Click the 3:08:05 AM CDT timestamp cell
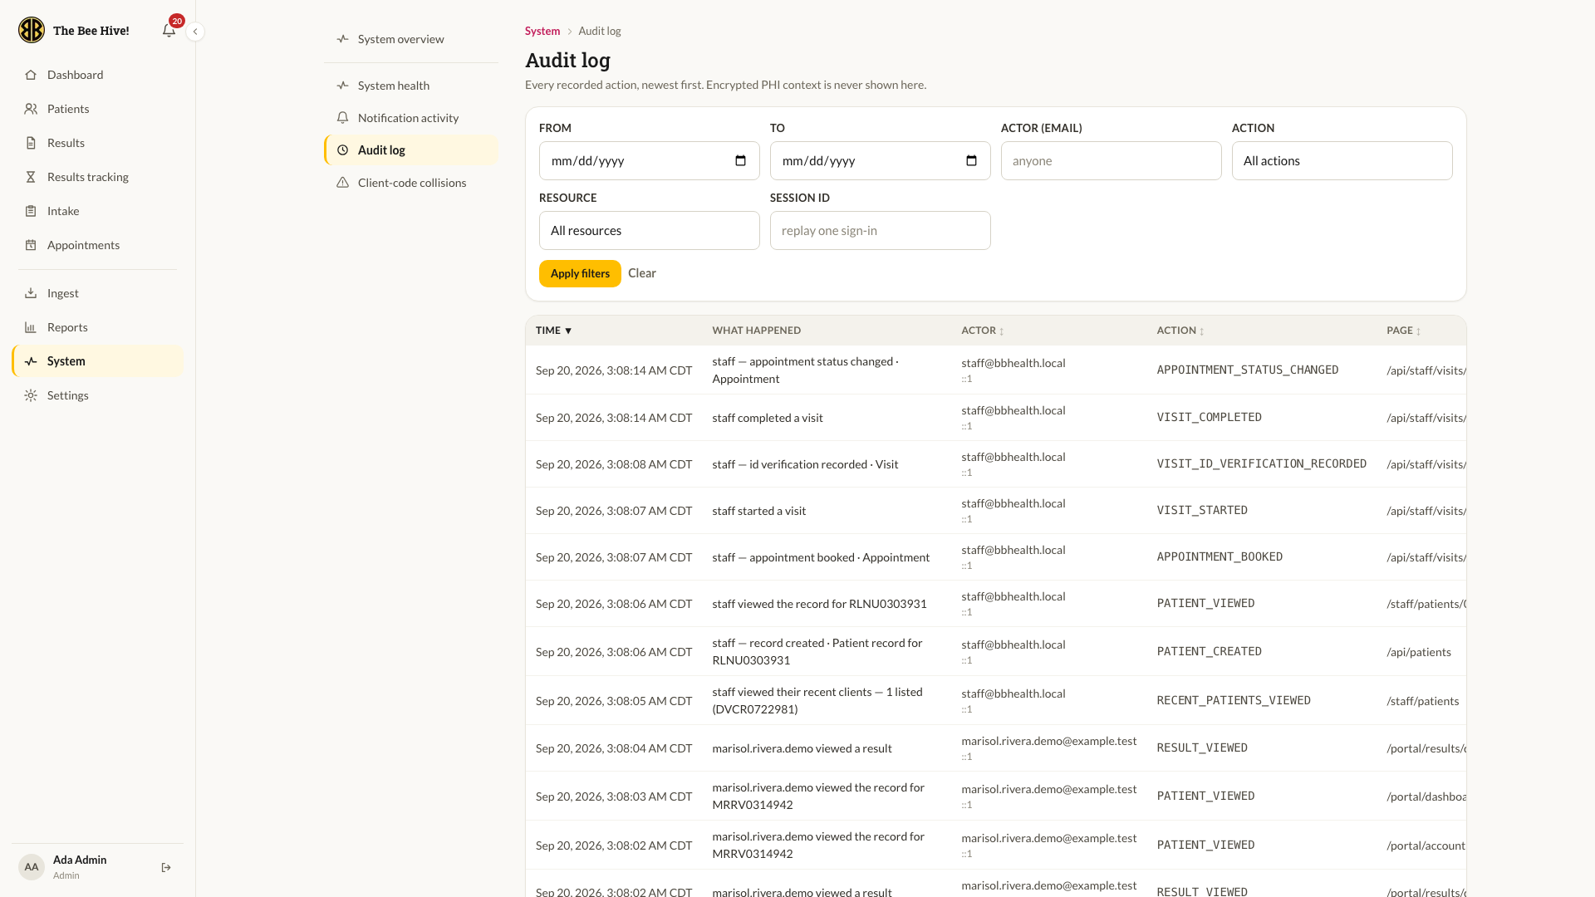This screenshot has width=1595, height=897. pyautogui.click(x=614, y=701)
